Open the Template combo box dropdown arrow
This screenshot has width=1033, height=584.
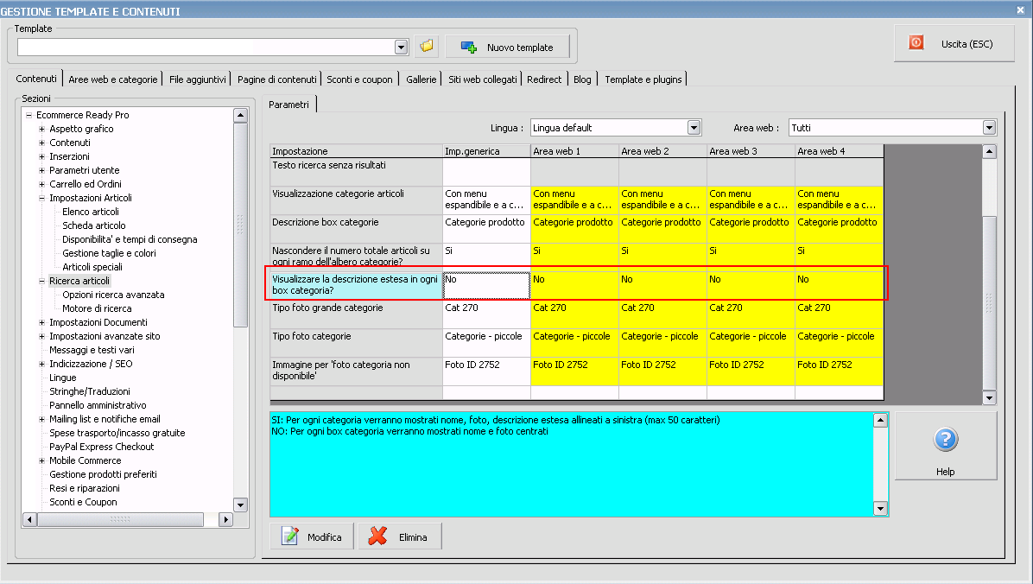401,47
